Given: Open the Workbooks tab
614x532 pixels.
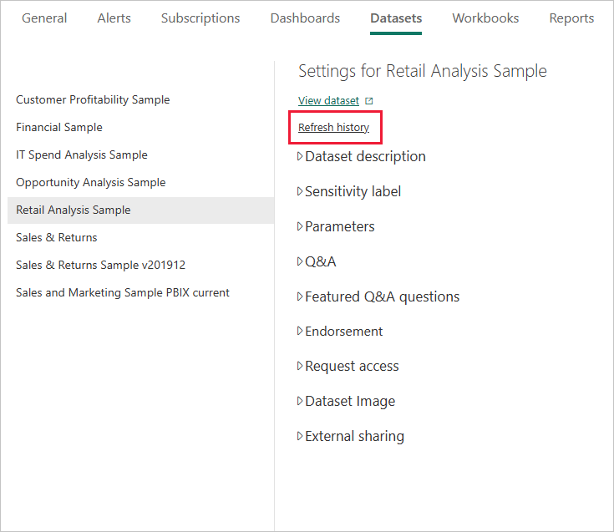Looking at the screenshot, I should tap(485, 18).
